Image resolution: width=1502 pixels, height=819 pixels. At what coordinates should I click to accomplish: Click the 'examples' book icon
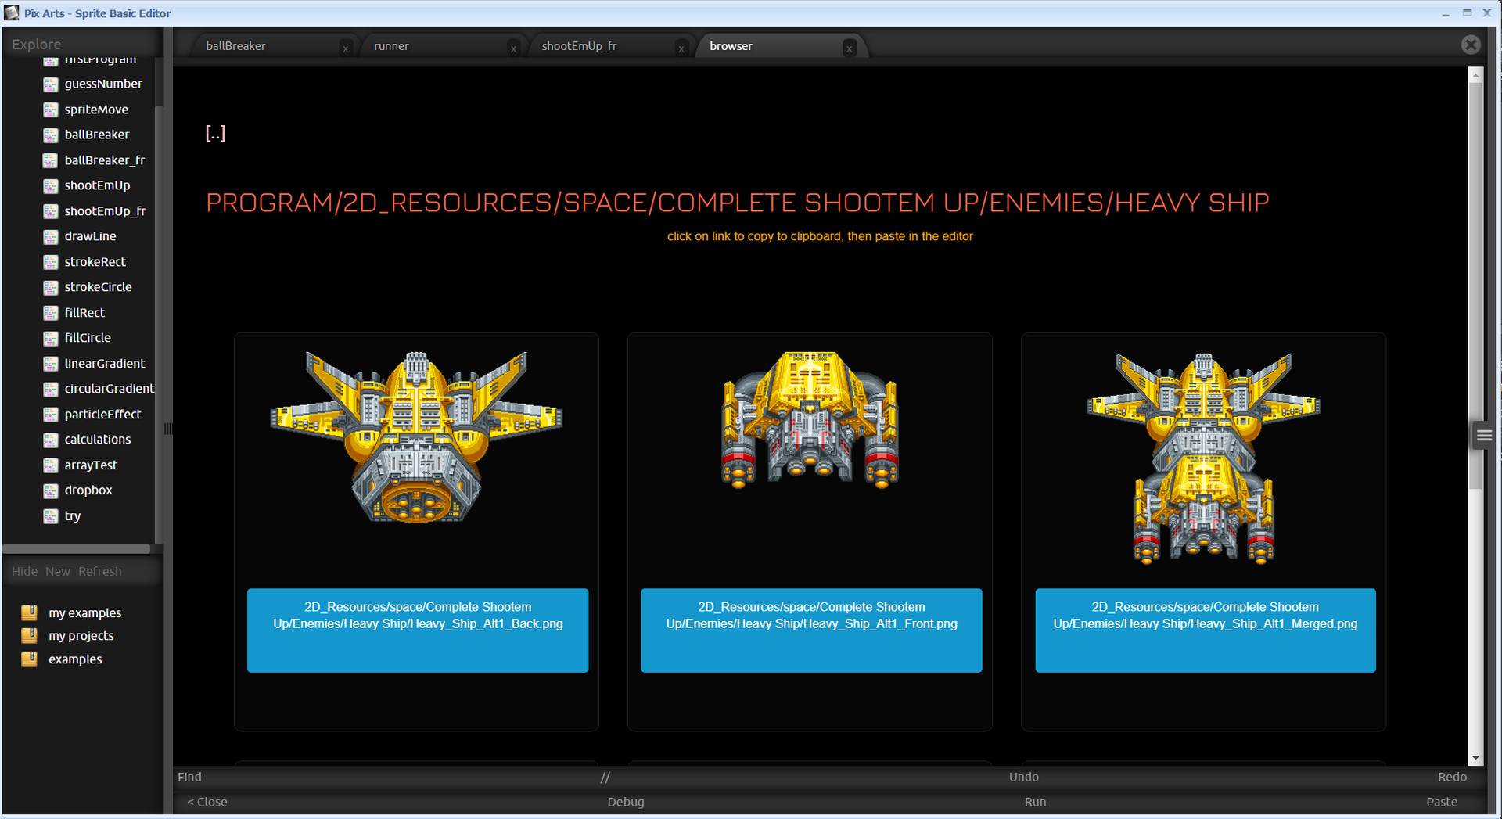pyautogui.click(x=29, y=659)
